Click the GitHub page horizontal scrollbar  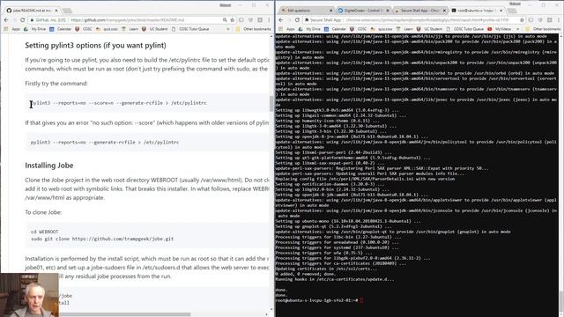(x=124, y=314)
